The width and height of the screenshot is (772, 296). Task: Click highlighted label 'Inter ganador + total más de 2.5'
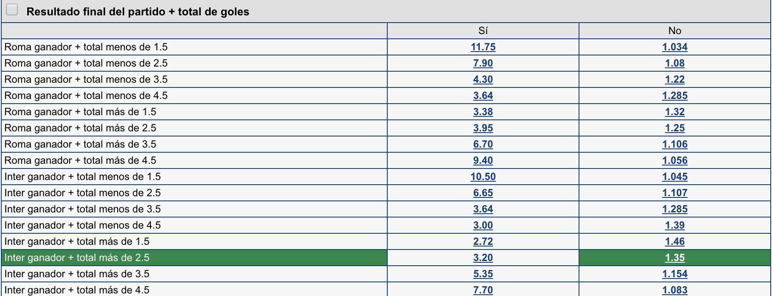coord(77,258)
